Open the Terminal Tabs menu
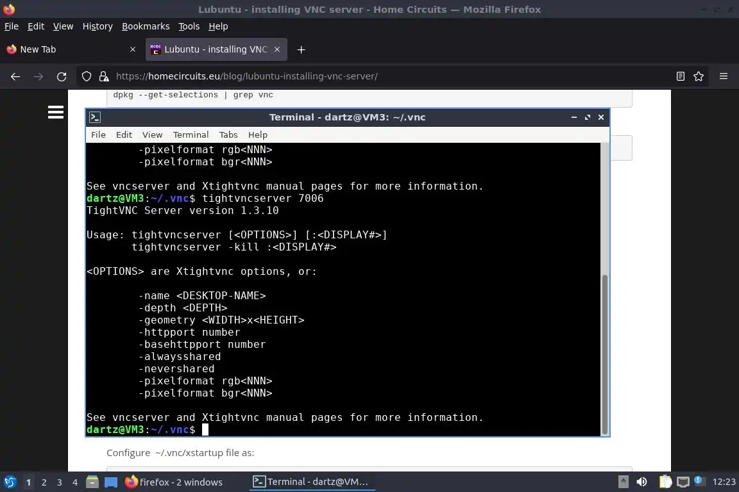739x492 pixels. pyautogui.click(x=228, y=135)
